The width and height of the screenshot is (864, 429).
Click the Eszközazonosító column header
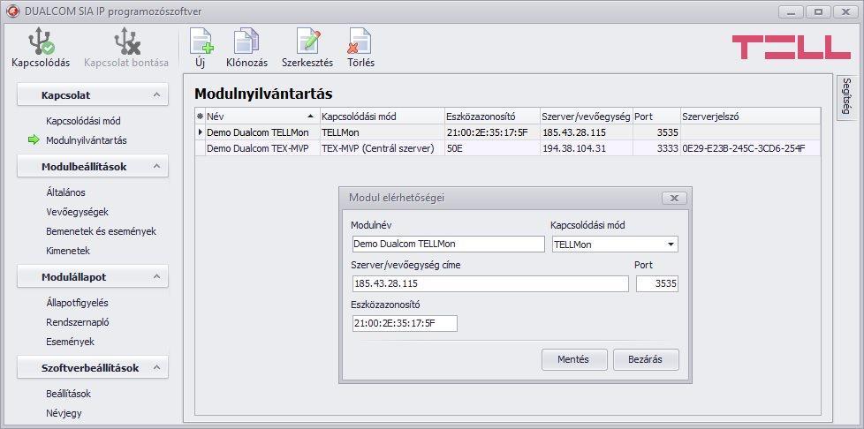point(492,117)
